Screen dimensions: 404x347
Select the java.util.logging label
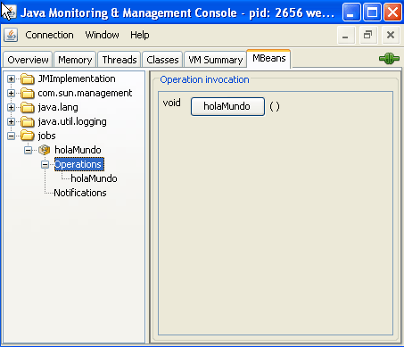pos(72,121)
